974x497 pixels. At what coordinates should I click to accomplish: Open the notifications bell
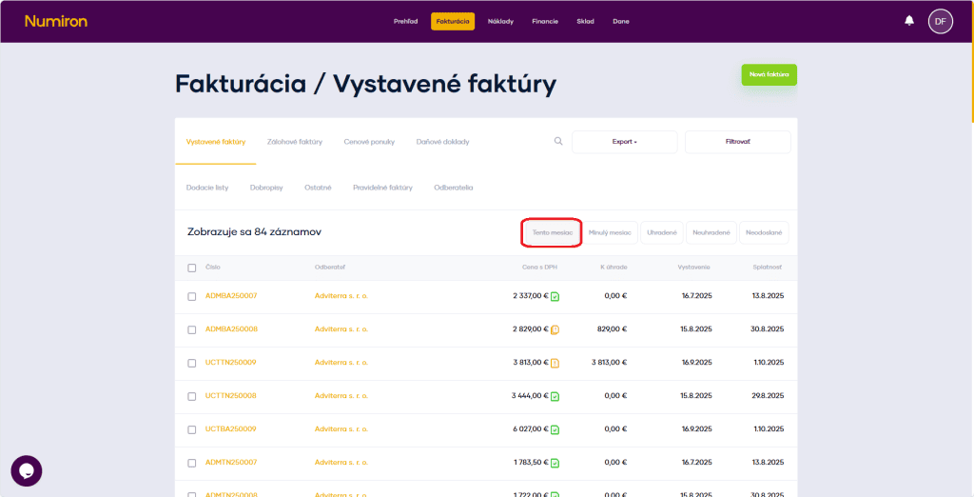click(908, 21)
